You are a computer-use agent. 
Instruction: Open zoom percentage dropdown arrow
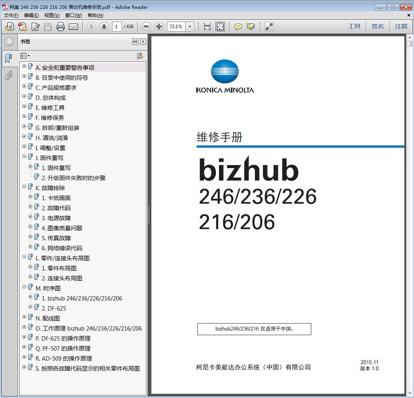click(190, 27)
